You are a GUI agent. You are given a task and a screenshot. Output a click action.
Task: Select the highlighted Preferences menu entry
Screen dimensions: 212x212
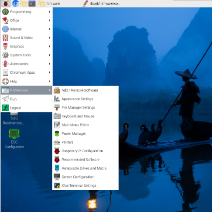click(x=27, y=90)
